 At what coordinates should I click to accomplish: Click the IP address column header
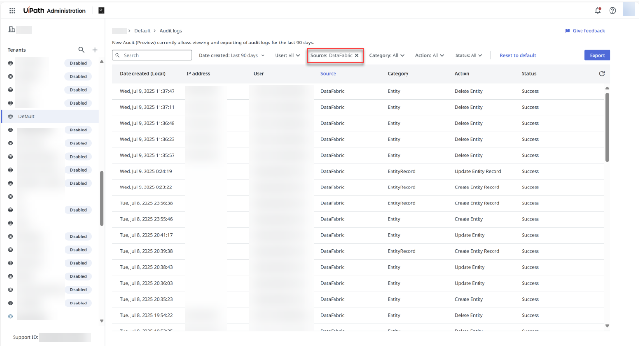198,74
